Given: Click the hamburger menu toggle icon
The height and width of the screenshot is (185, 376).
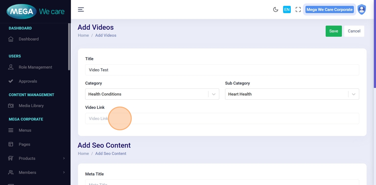Looking at the screenshot, I should point(81,9).
